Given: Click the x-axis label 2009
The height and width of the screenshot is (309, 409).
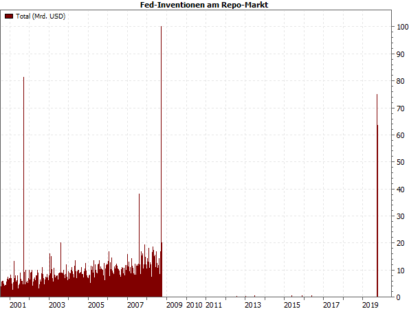Looking at the screenshot, I should 174,305.
